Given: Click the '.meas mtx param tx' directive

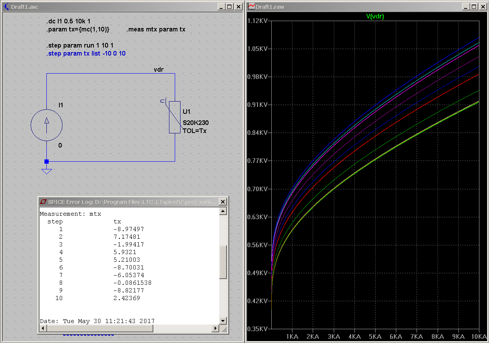Looking at the screenshot, I should [156, 30].
